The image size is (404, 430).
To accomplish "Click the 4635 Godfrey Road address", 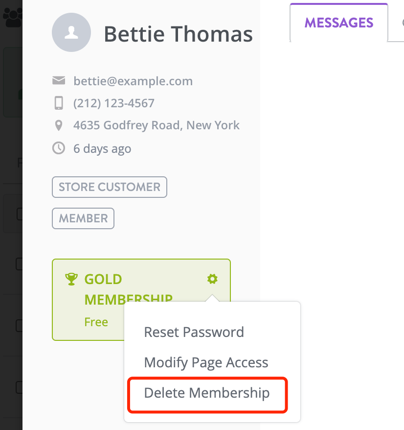I will click(157, 125).
